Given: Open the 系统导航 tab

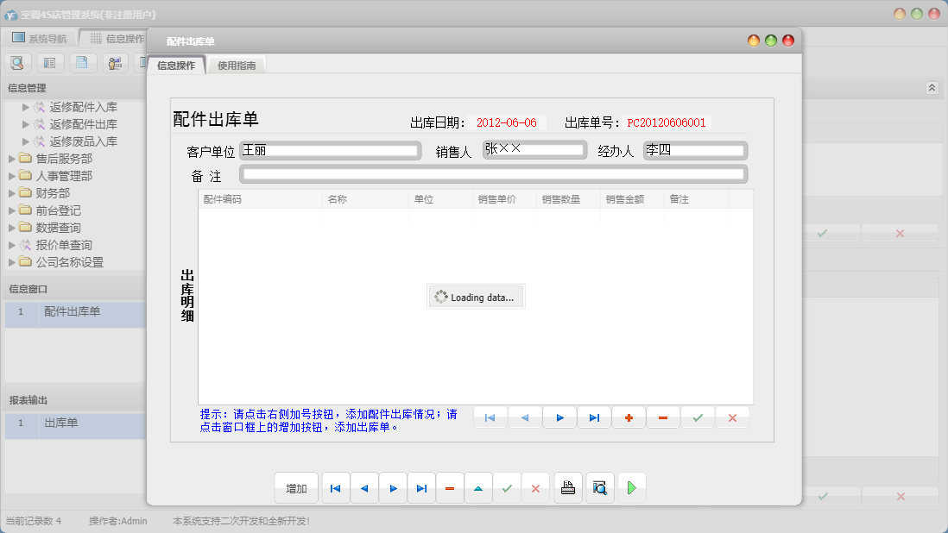Looking at the screenshot, I should coord(40,38).
